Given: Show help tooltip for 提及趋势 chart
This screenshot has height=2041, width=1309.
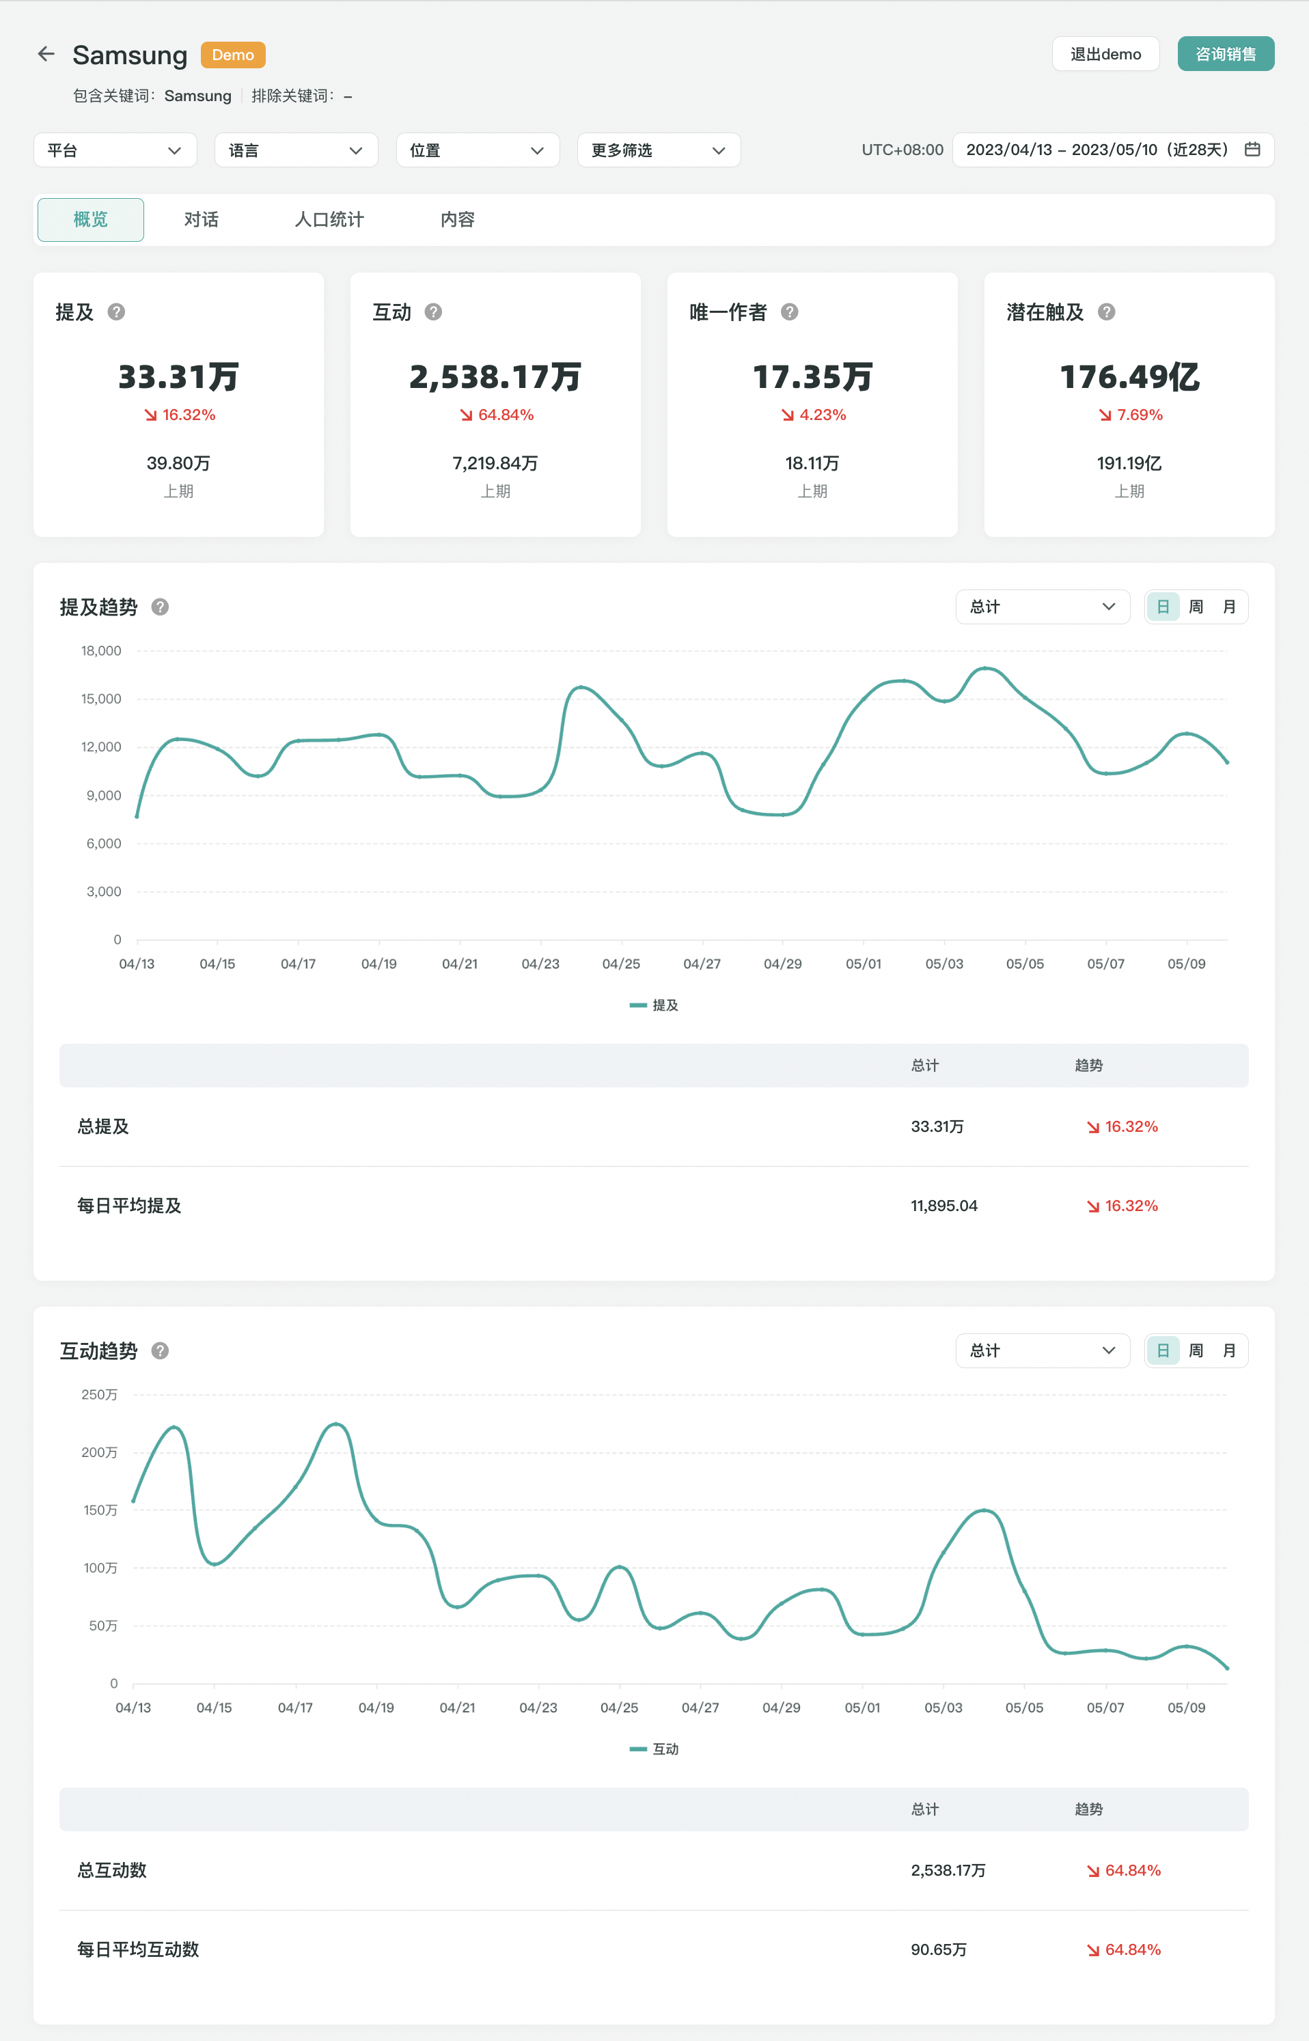Looking at the screenshot, I should tap(160, 607).
